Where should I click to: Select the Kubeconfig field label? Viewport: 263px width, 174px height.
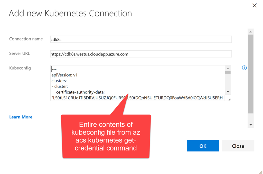coord(20,68)
